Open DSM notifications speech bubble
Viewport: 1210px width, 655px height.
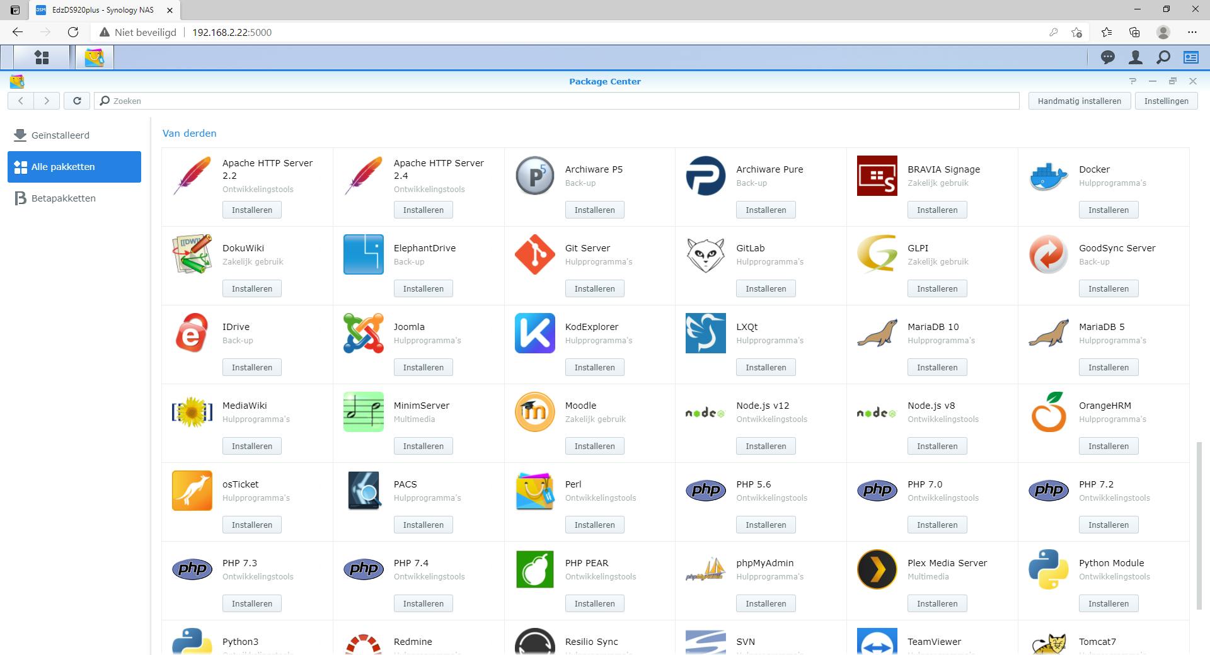tap(1107, 57)
